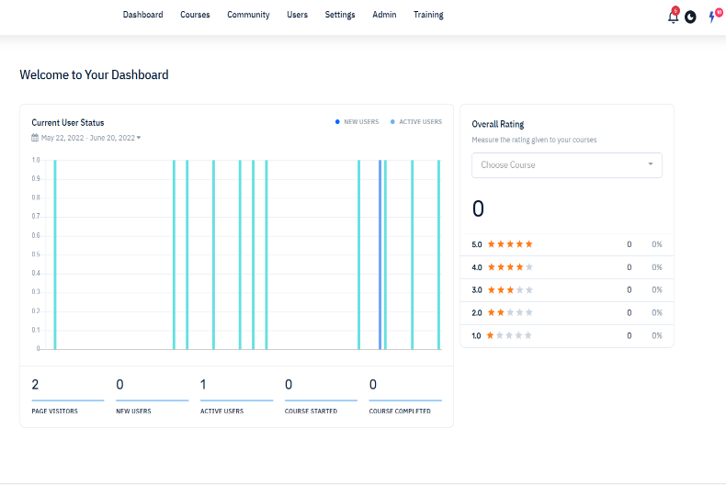Navigate to the Training section
Viewport: 726px width, 485px height.
pyautogui.click(x=428, y=15)
